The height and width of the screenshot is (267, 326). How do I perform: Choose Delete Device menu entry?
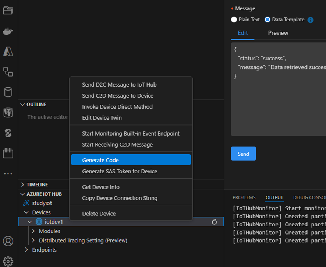131,214
